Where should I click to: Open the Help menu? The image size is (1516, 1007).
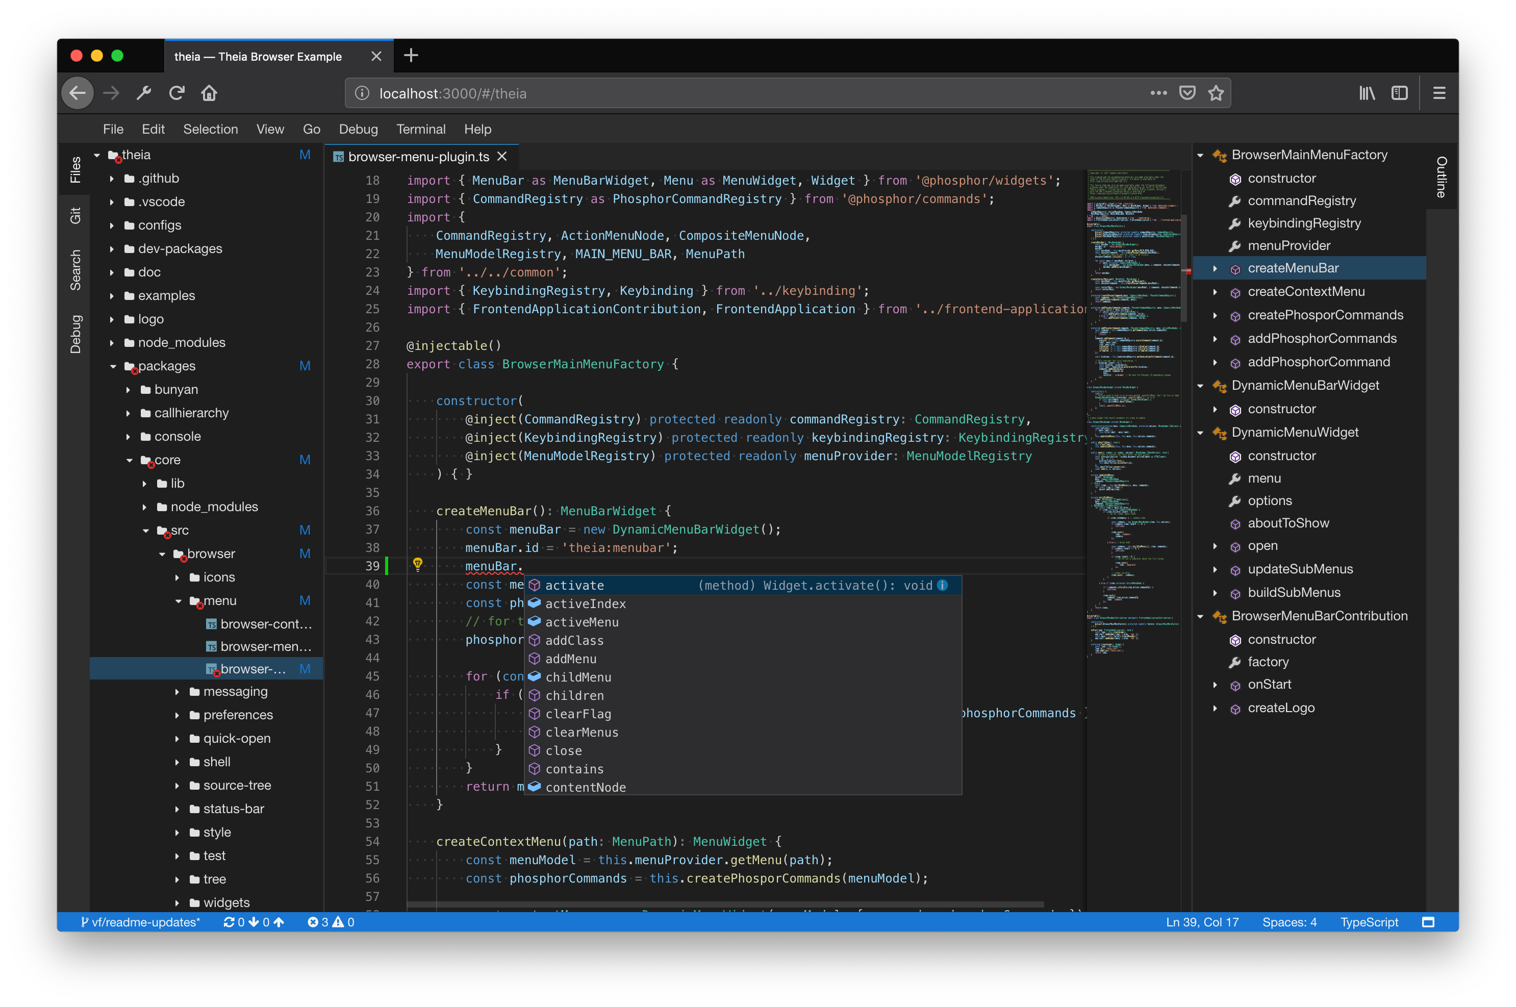click(477, 129)
